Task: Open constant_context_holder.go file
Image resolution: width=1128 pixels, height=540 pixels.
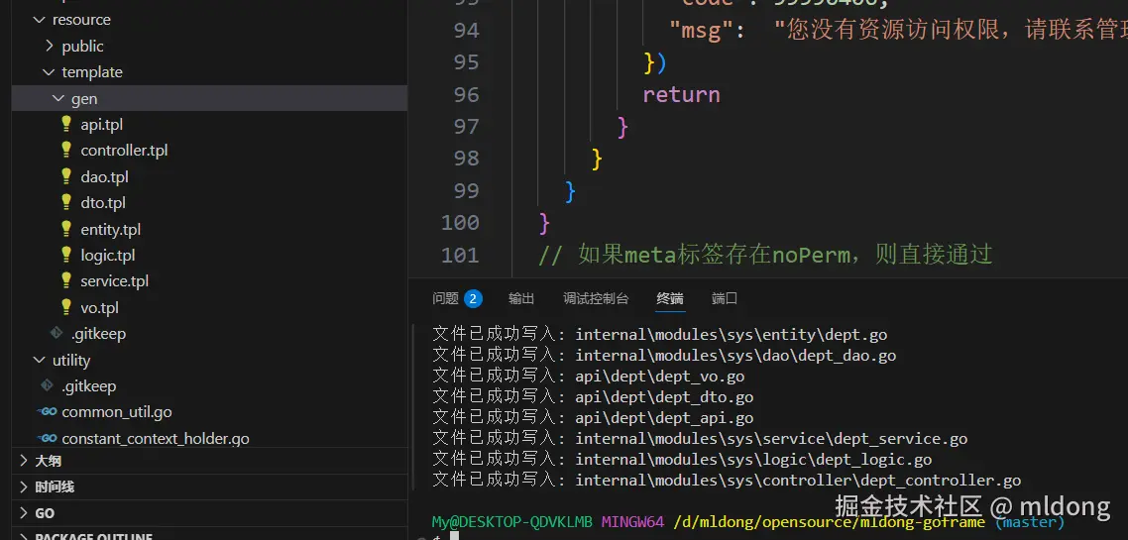Action: pyautogui.click(x=156, y=439)
